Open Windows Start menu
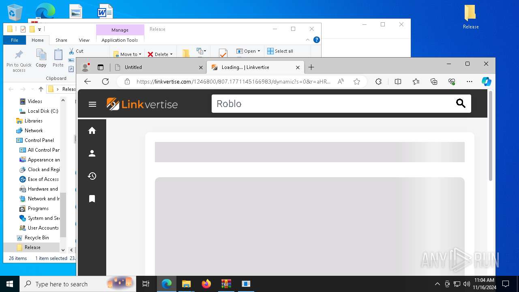The image size is (519, 292). (x=10, y=284)
